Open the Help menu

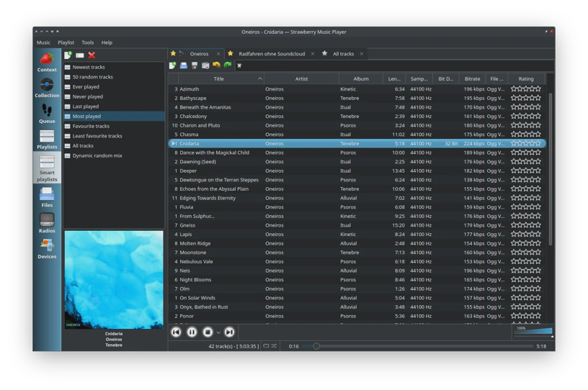pos(107,42)
